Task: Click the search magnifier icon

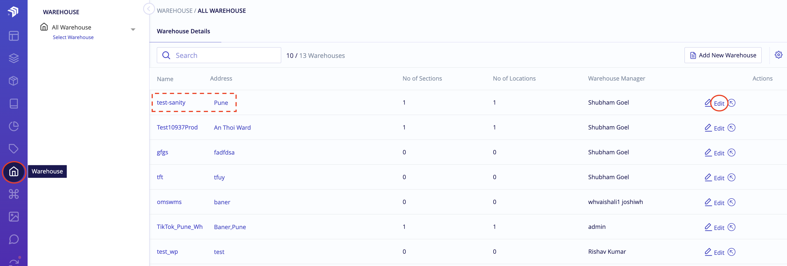Action: click(166, 55)
